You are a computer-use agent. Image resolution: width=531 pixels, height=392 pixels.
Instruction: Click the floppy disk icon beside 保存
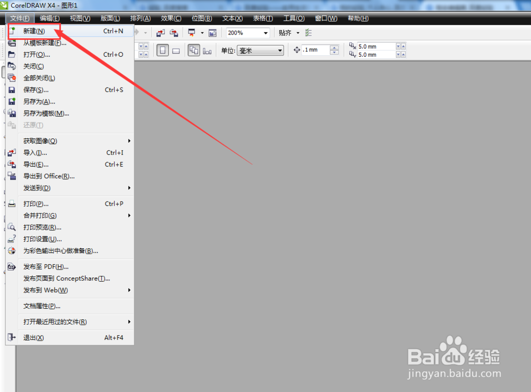coord(12,90)
